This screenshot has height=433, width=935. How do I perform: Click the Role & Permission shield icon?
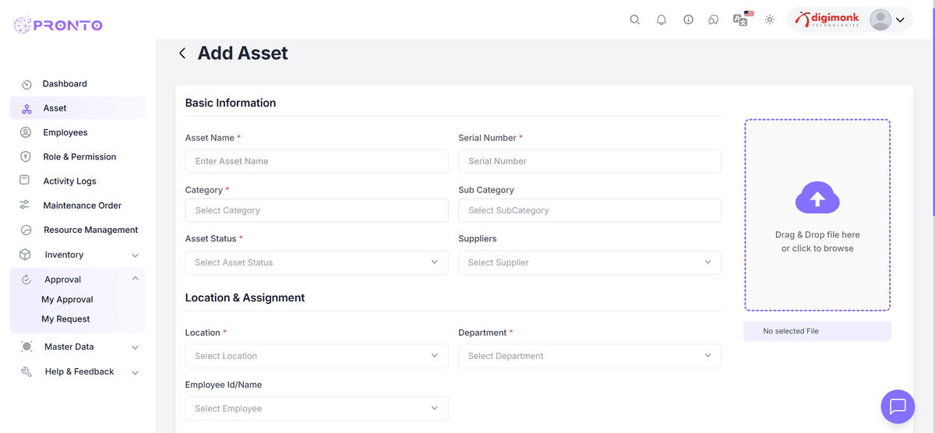pos(26,157)
